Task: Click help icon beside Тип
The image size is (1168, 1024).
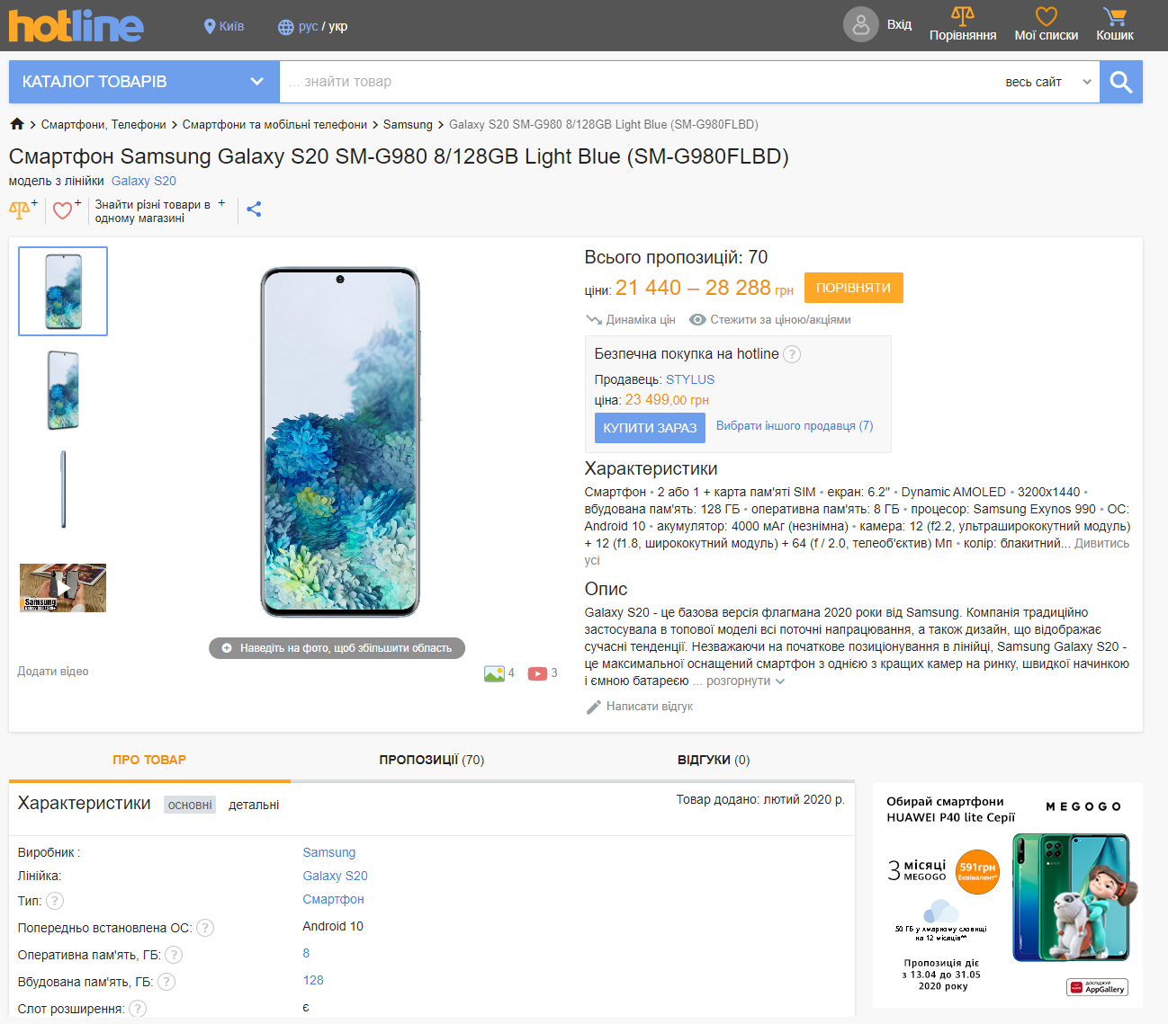Action: [55, 901]
